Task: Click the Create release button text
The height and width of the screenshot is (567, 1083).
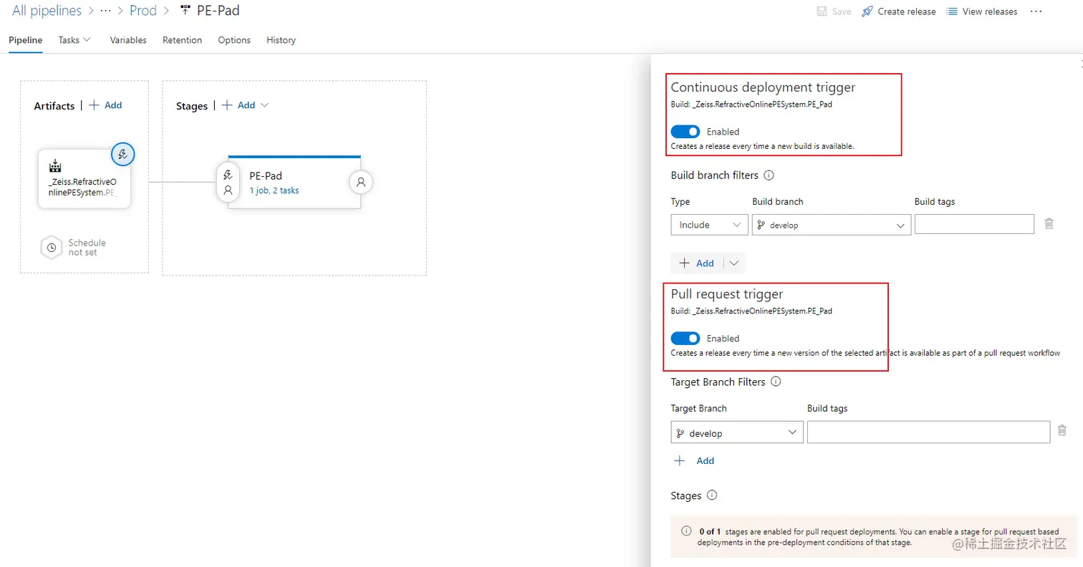Action: click(907, 11)
